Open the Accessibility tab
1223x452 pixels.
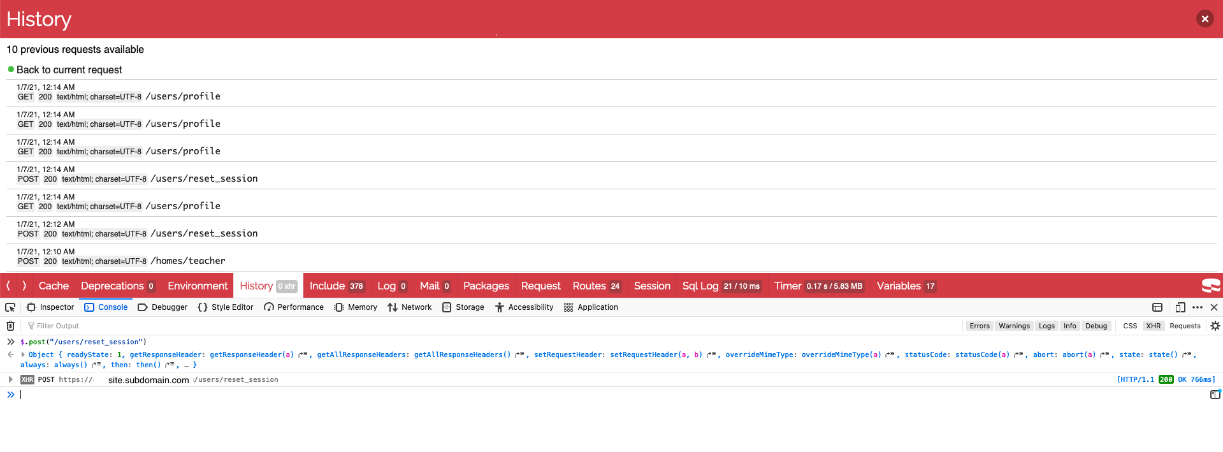click(525, 307)
